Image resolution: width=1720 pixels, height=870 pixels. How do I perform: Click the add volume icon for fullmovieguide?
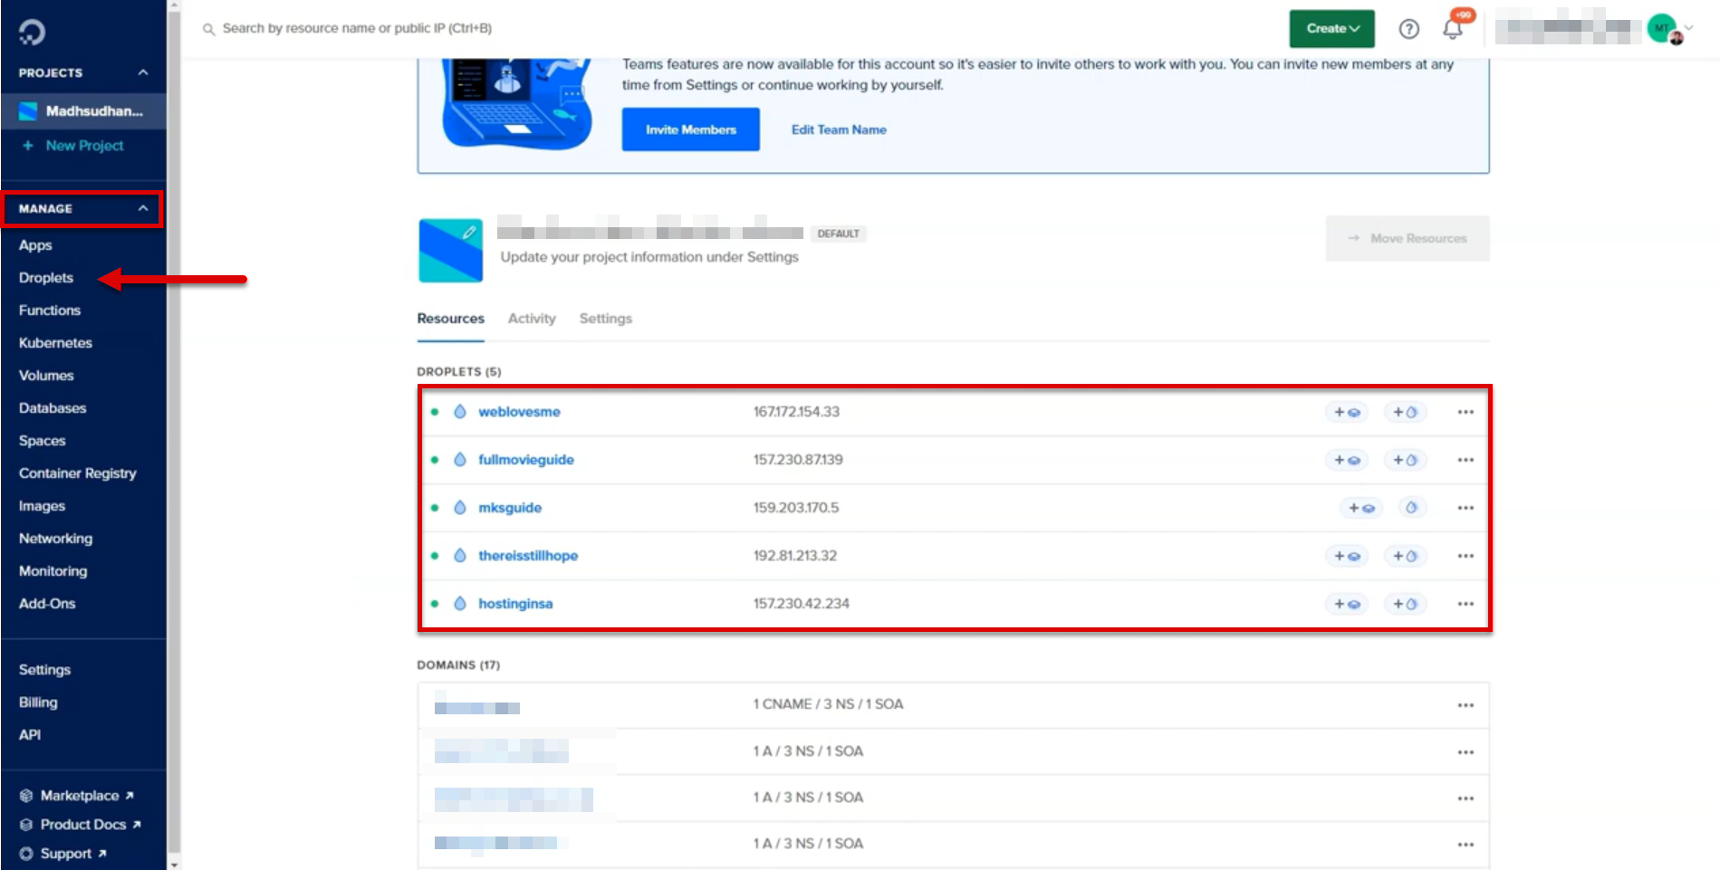click(x=1347, y=460)
